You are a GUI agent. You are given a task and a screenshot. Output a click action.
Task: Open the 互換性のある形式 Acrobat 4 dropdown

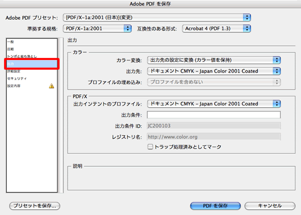[x=216, y=28]
